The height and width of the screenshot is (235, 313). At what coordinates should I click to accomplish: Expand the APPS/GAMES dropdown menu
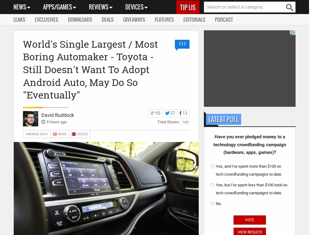coord(60,7)
